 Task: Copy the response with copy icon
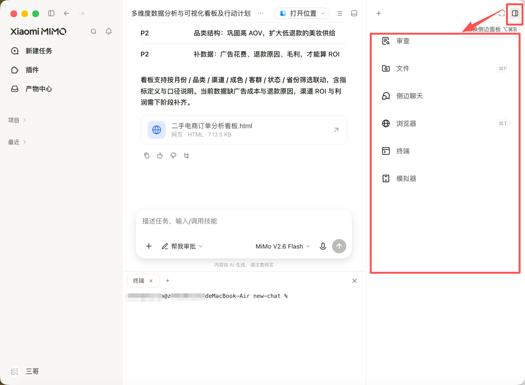(x=147, y=156)
